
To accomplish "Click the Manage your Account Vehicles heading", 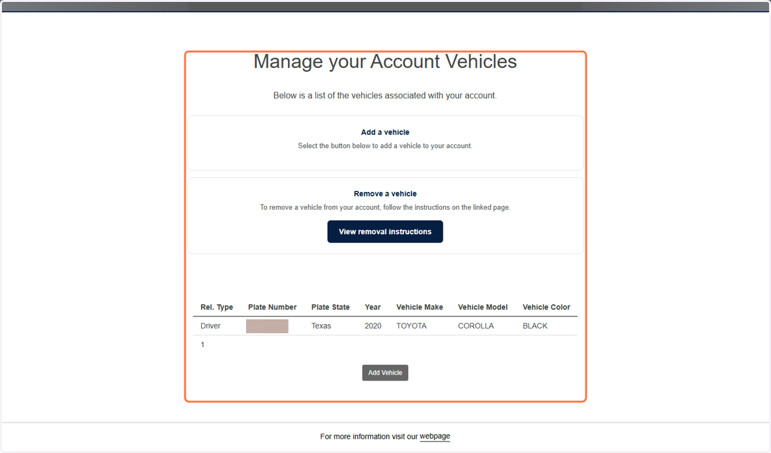I will [x=385, y=62].
